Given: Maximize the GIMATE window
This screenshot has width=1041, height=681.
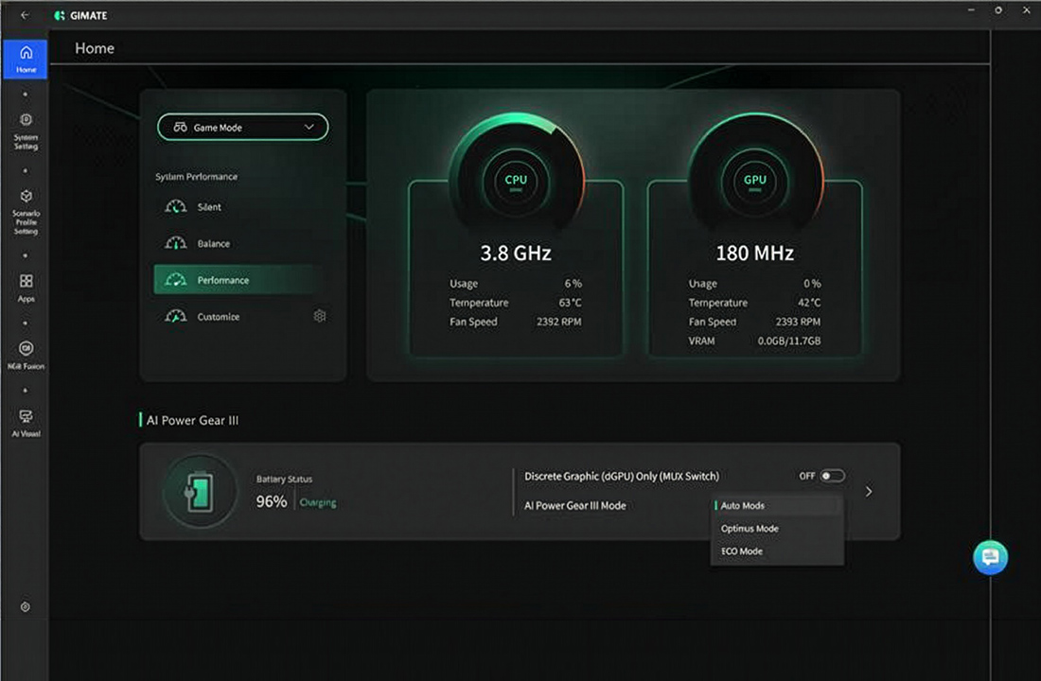Looking at the screenshot, I should click(997, 10).
